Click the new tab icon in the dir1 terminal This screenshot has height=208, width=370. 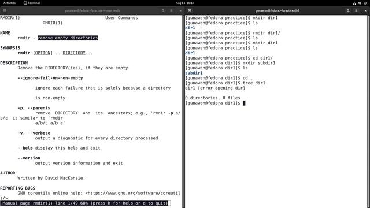[190, 10]
